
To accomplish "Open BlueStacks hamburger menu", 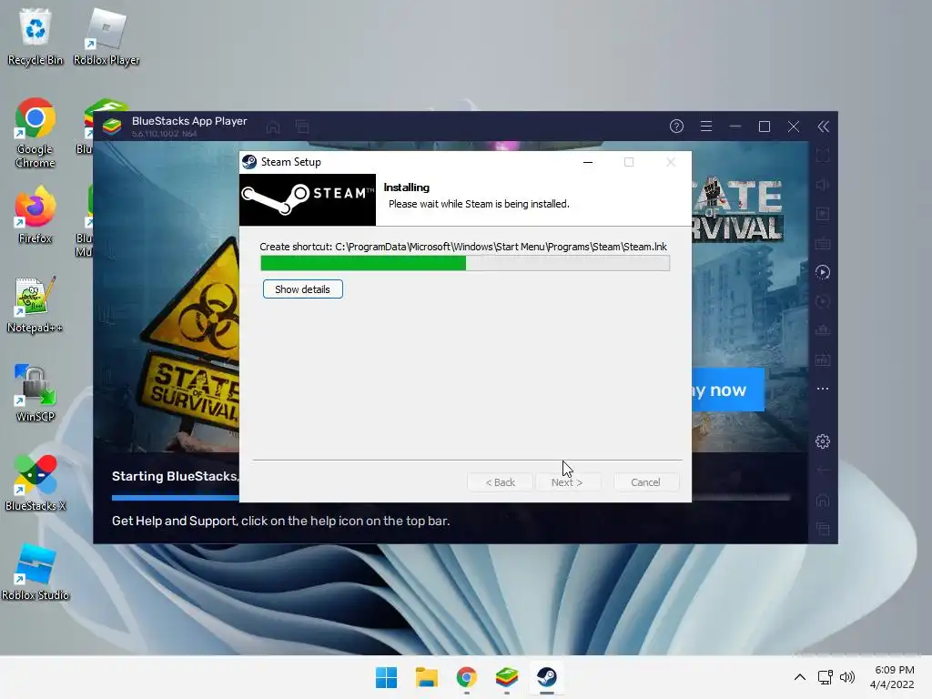I will click(x=706, y=126).
